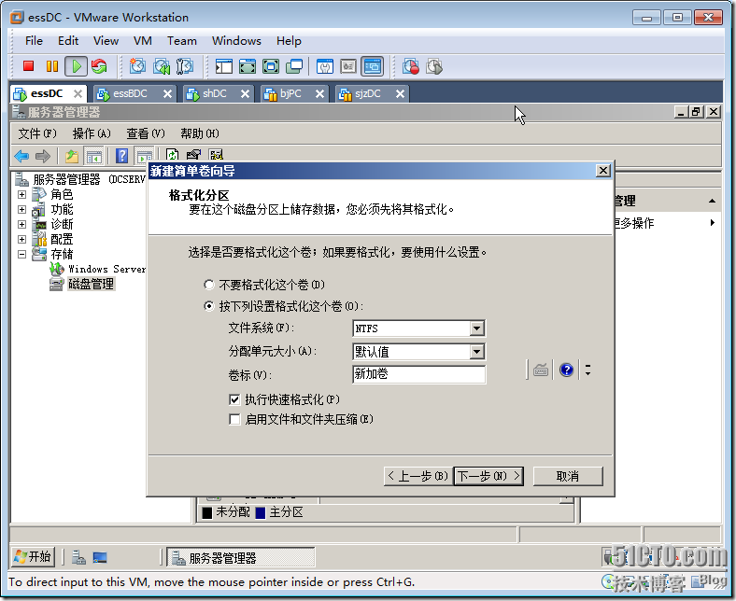Image resolution: width=736 pixels, height=601 pixels.
Task: Open the 查看(V) menu in Server Manager
Action: [146, 133]
